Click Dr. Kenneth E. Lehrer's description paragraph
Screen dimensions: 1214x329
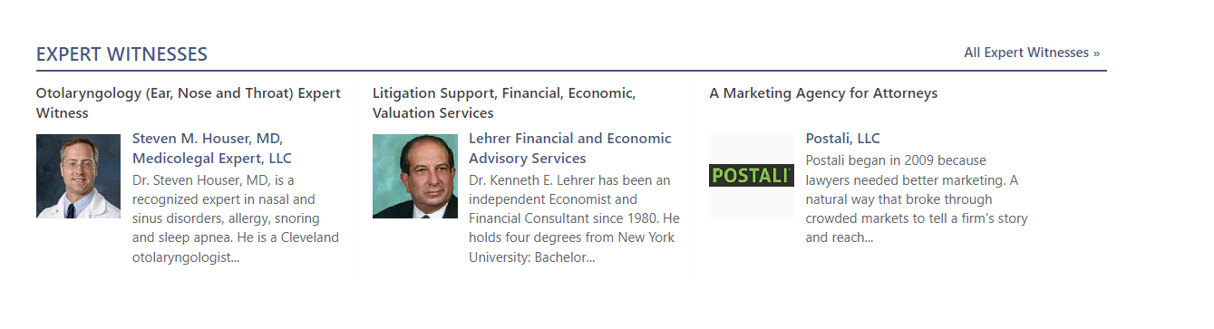point(574,218)
